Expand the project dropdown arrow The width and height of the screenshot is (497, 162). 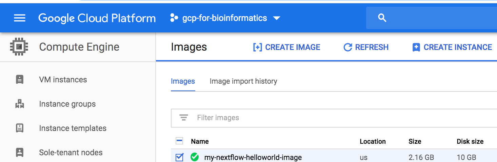277,18
